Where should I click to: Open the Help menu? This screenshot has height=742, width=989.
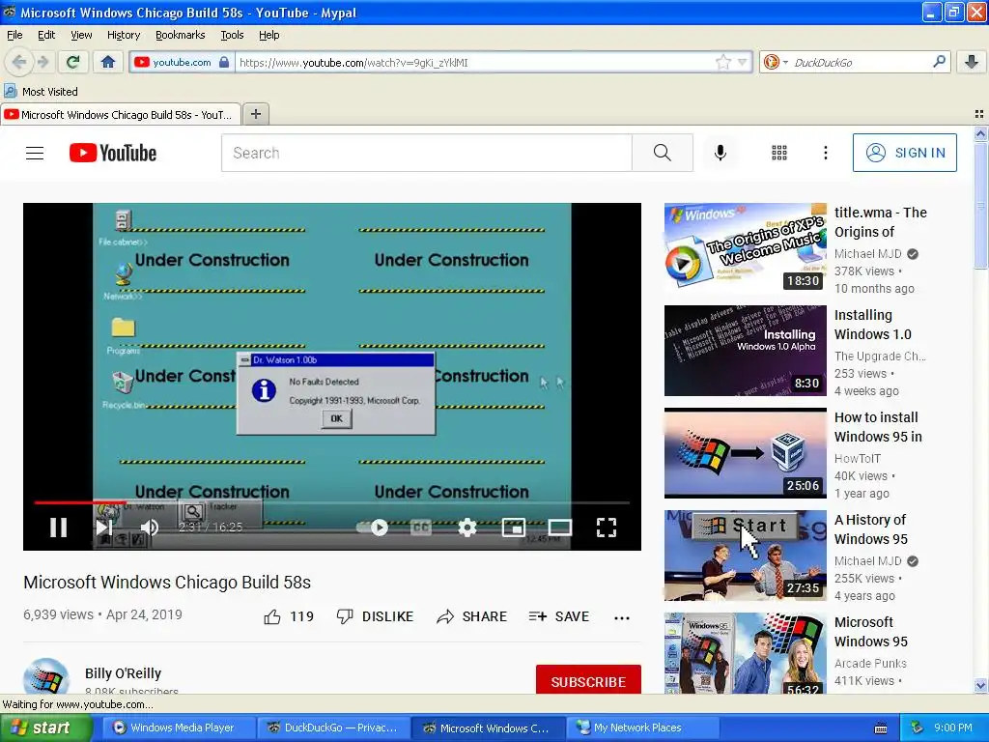click(268, 35)
